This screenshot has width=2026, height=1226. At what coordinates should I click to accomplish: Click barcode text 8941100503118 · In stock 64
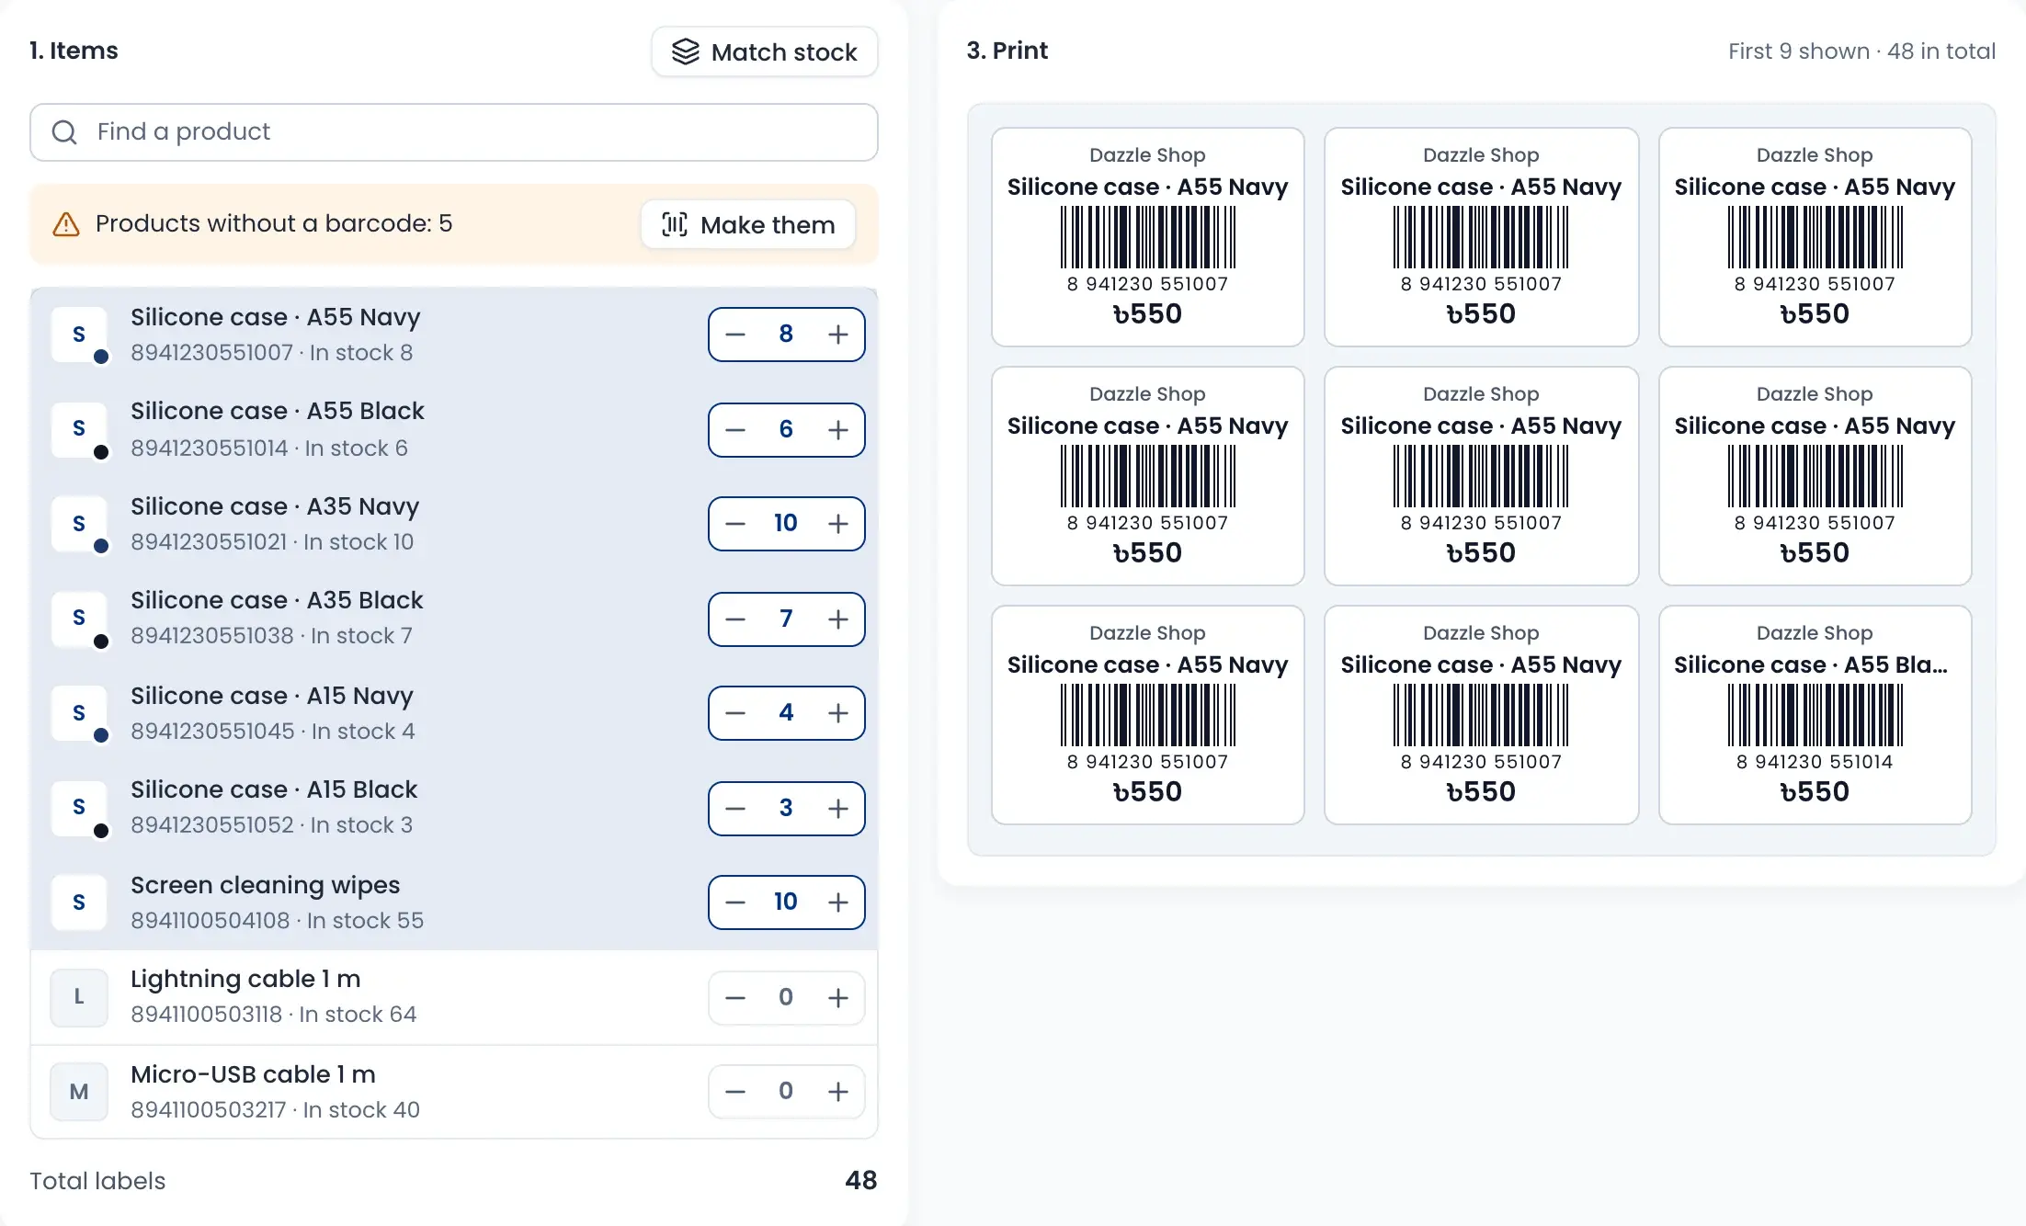[274, 1014]
